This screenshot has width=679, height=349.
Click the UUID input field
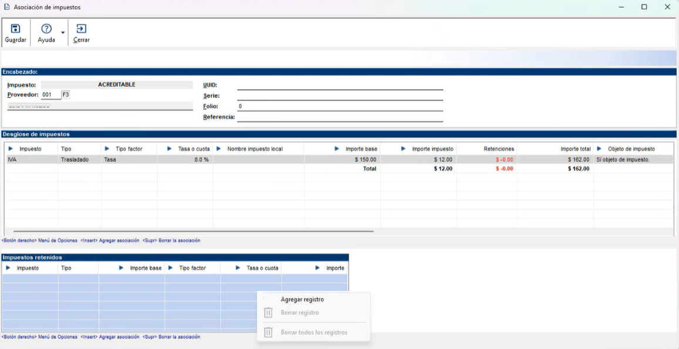340,85
